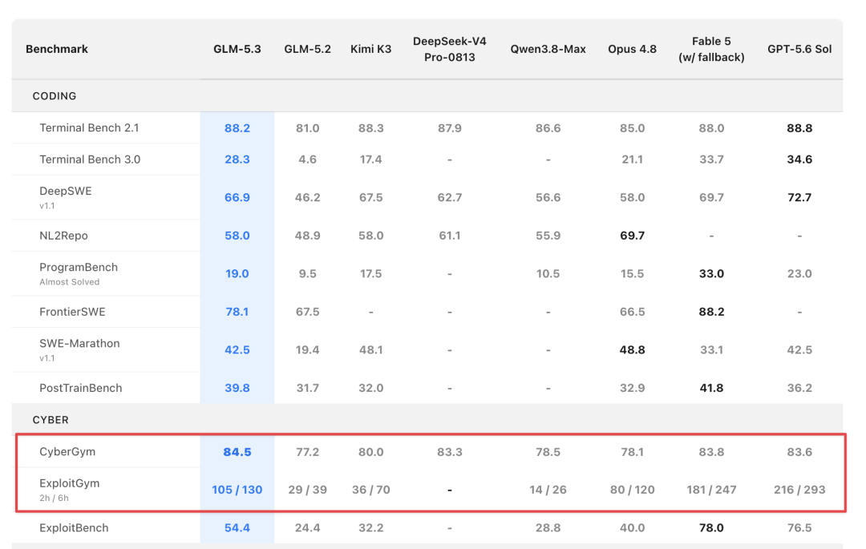The width and height of the screenshot is (866, 549).
Task: Click GLM-5.3 score 28.3
Action: tap(237, 159)
